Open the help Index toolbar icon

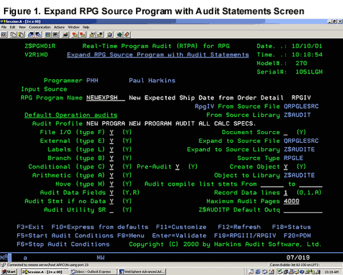click(127, 34)
